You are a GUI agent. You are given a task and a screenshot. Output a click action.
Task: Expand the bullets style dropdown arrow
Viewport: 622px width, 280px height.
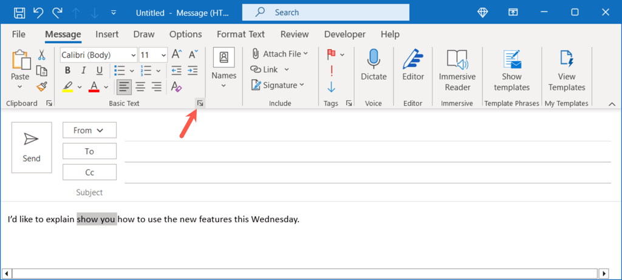[x=132, y=71]
